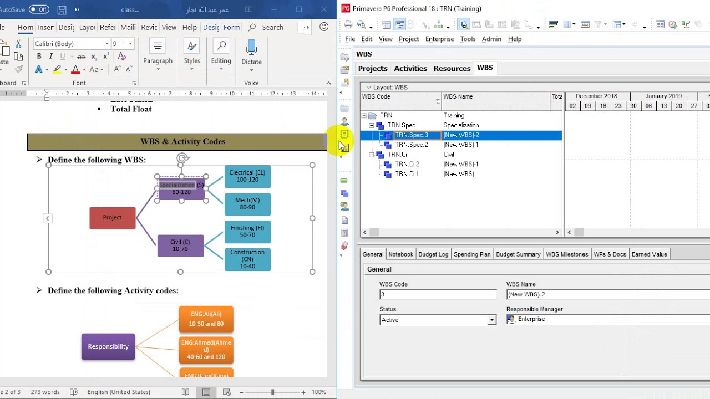Open the Layout: WBS options arrow
This screenshot has width=710, height=399.
point(368,88)
